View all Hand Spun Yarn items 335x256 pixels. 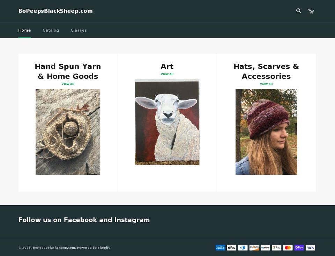point(68,84)
